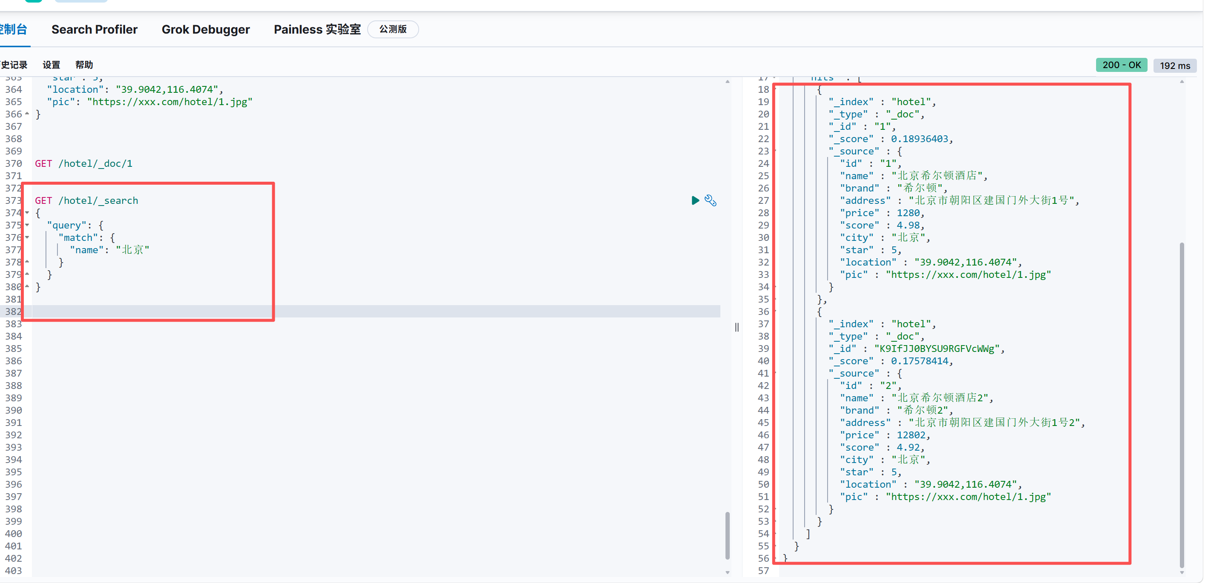1205x583 pixels.
Task: Click the pane resizer handle between editors
Action: tap(737, 327)
